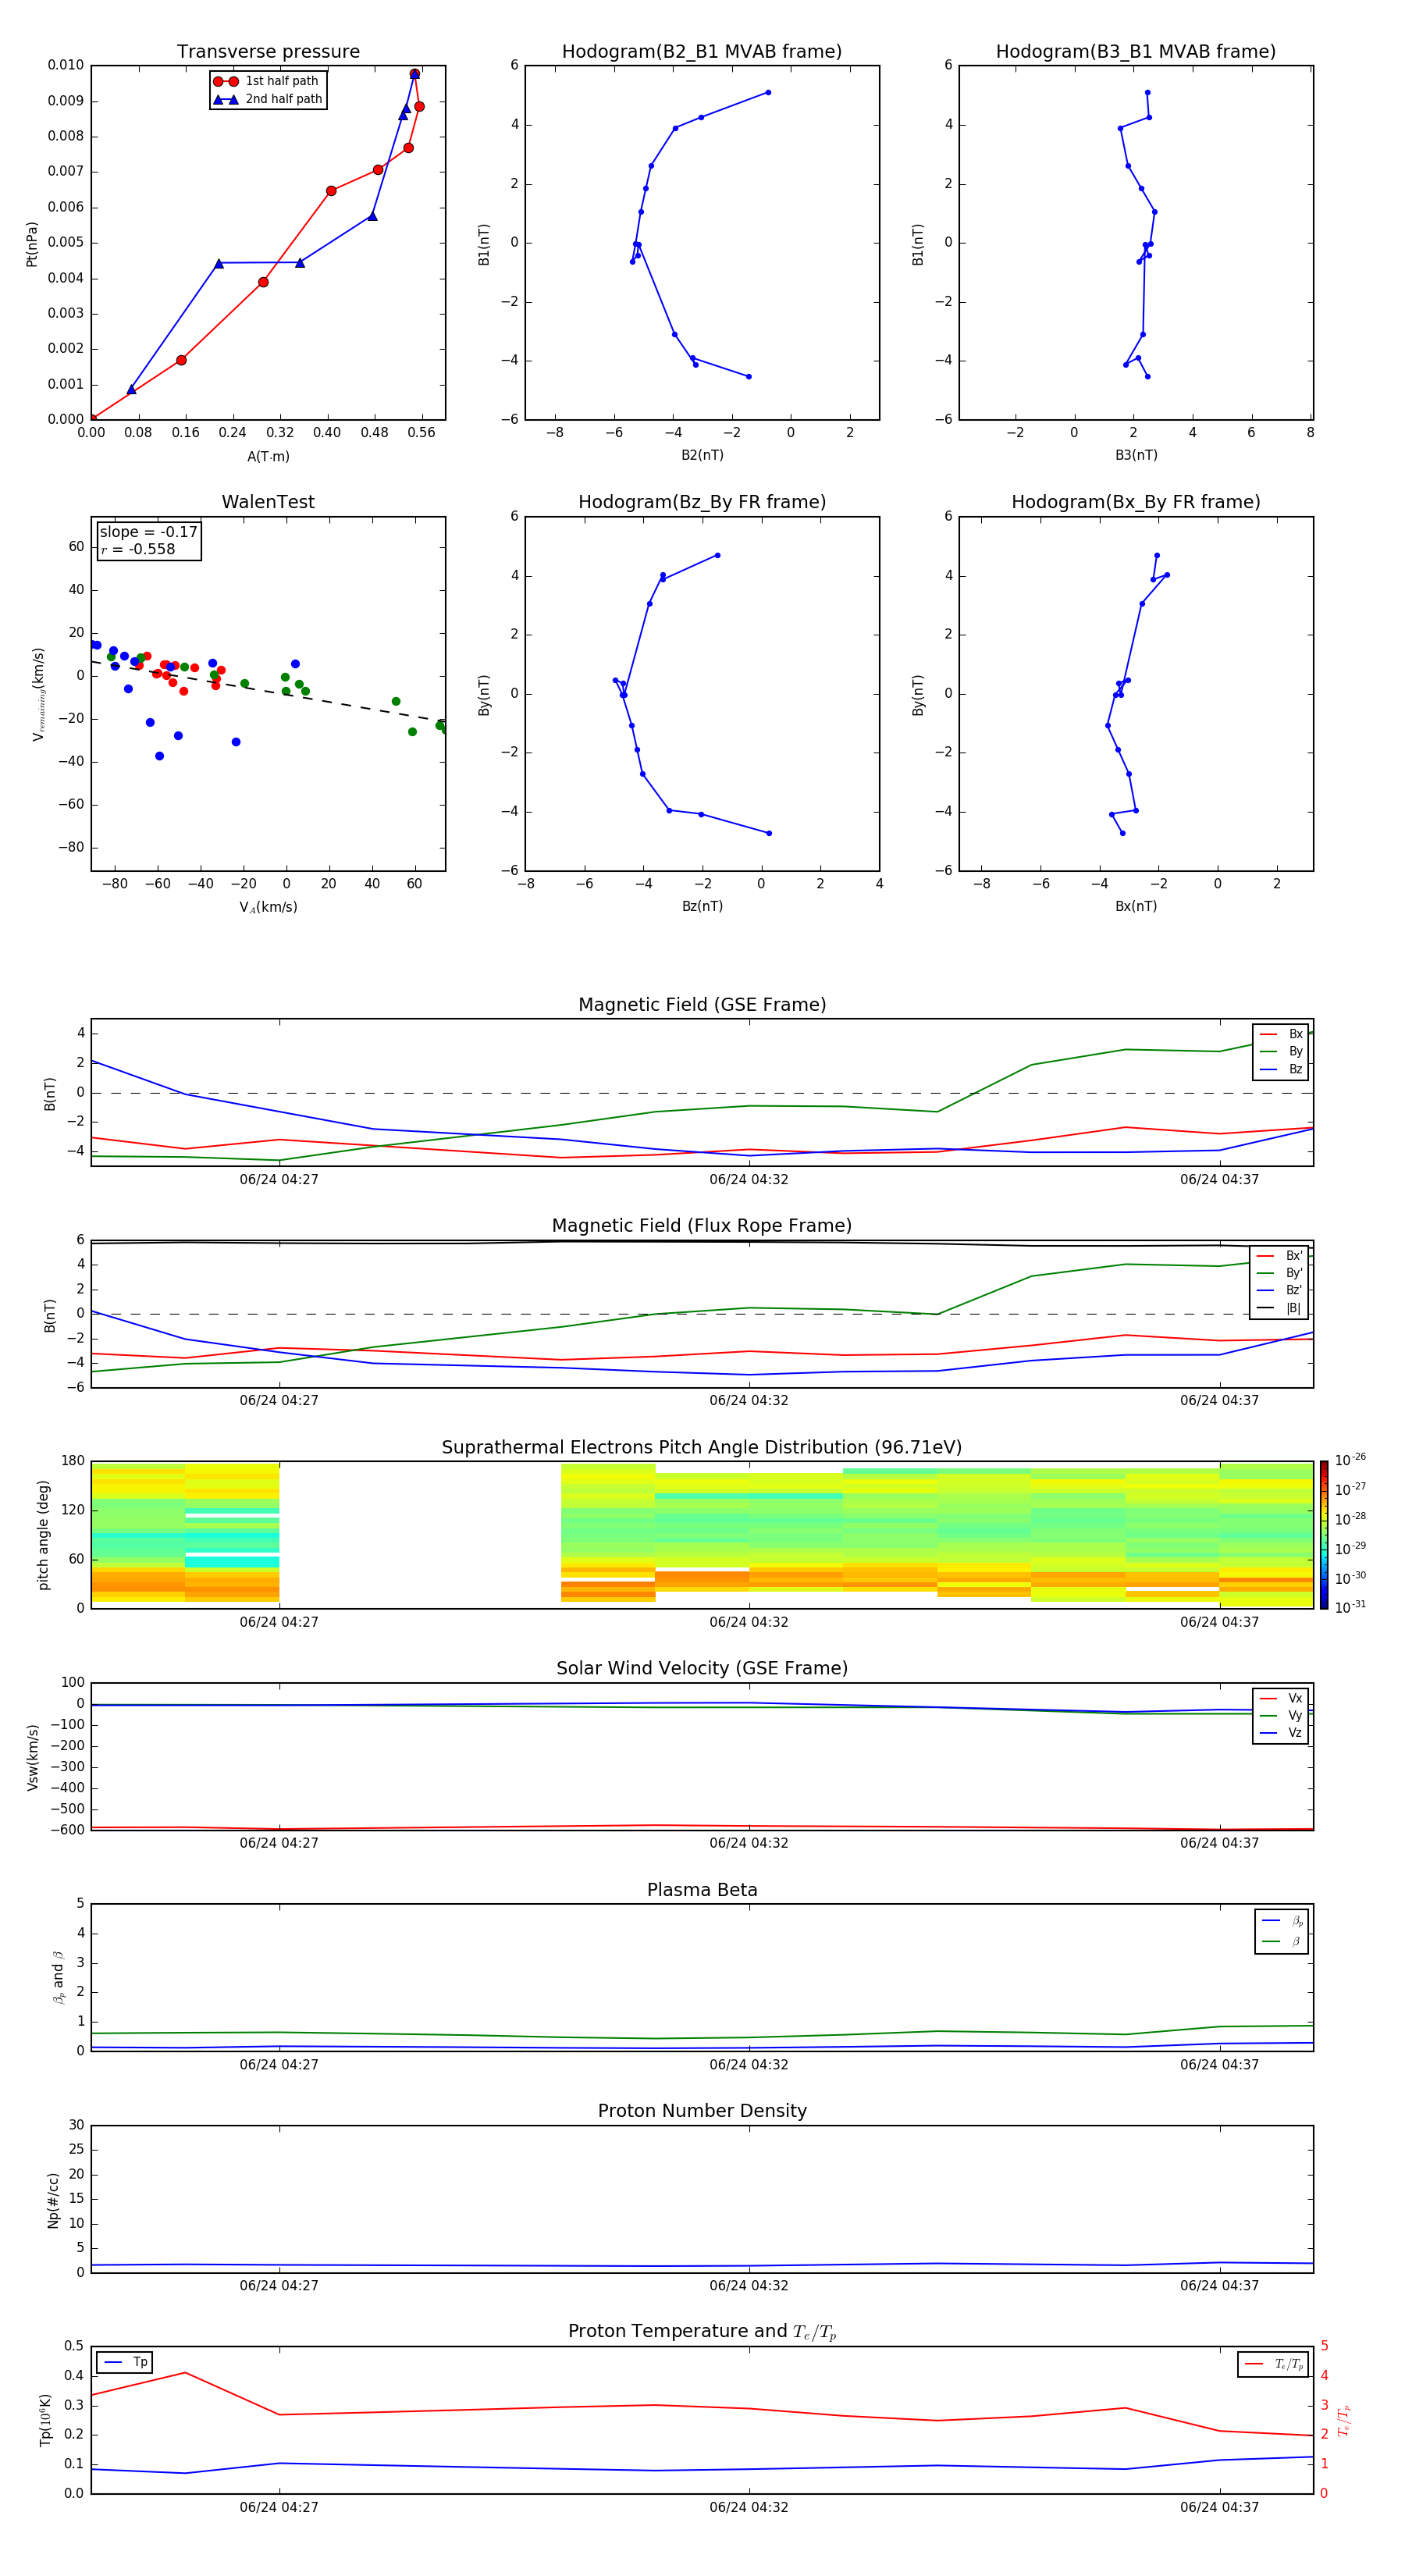The image size is (1405, 2576).
Task: Click '06/24 04:27' tick under GSE magnetic field plot
Action: pyautogui.click(x=279, y=1179)
